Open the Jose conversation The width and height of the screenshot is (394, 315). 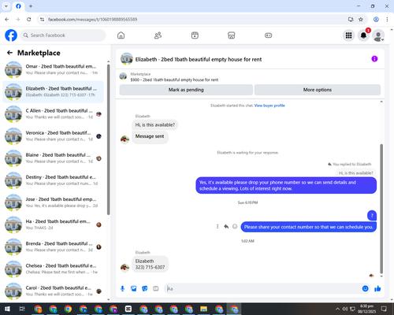point(53,202)
